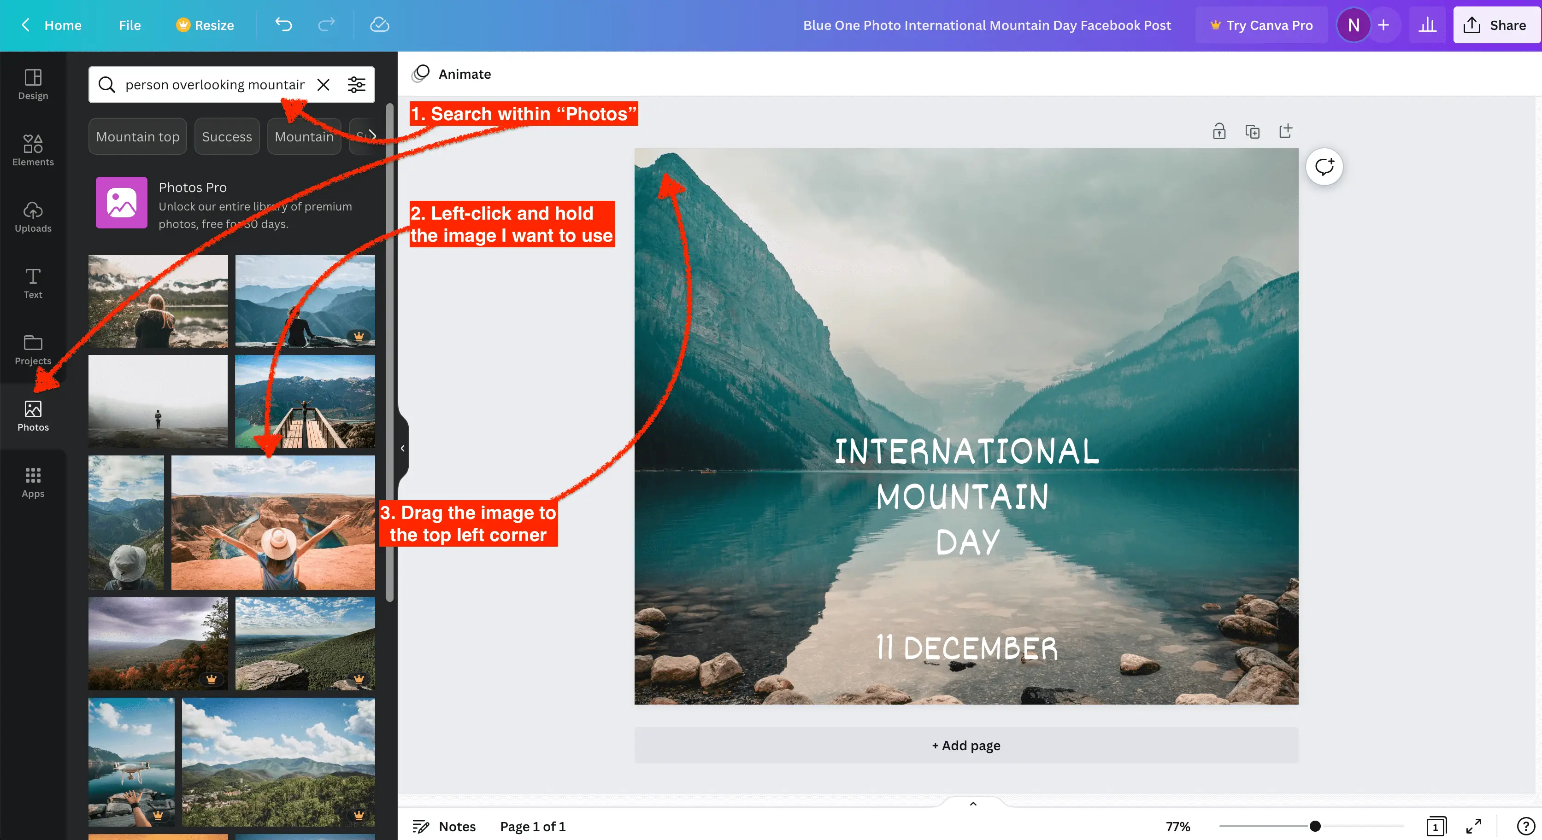The image size is (1542, 840).
Task: Select the woman in hat canyon photo
Action: (273, 522)
